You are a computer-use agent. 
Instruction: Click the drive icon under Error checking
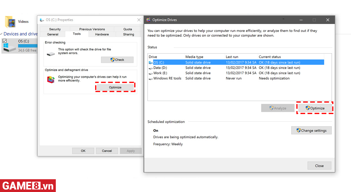pos(51,54)
